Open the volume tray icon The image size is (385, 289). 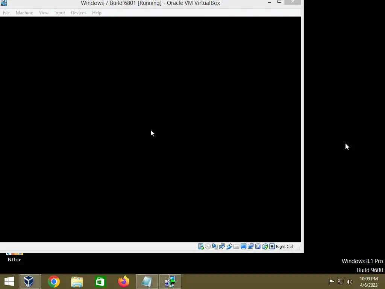[350, 281]
